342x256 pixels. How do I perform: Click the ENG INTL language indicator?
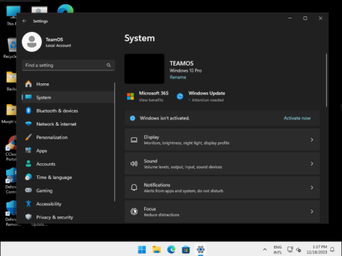(278, 250)
